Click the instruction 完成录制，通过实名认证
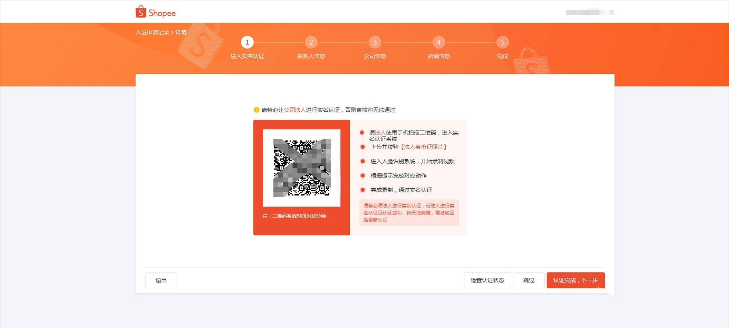This screenshot has height=328, width=729. click(401, 190)
